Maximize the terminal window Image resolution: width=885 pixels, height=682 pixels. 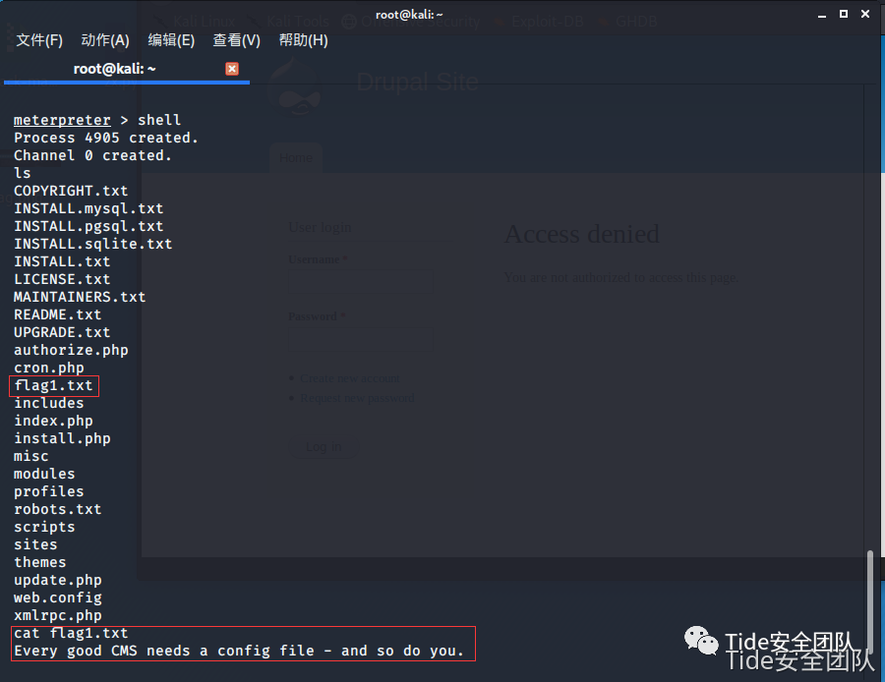click(x=844, y=14)
